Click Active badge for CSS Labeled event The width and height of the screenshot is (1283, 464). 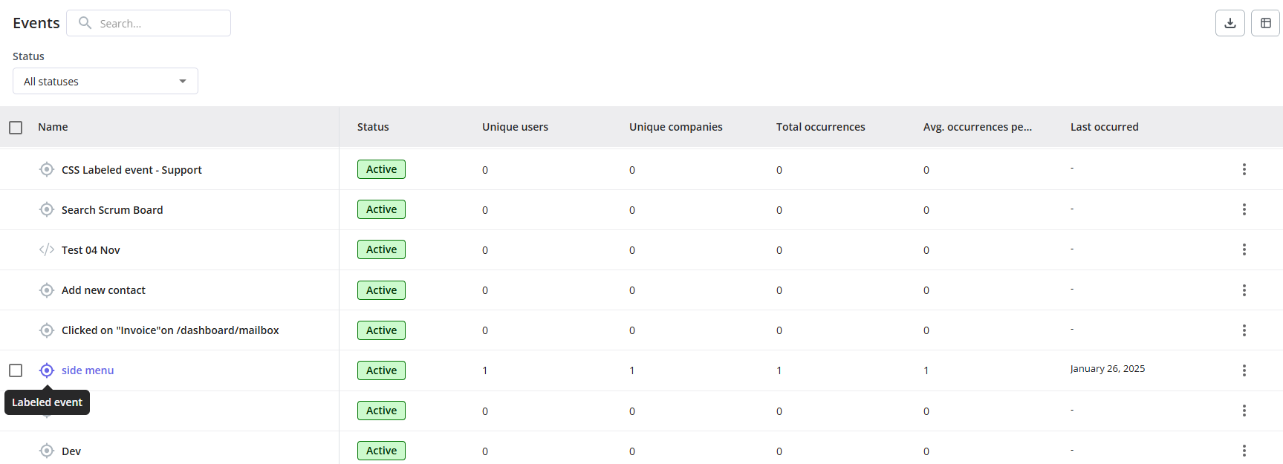[381, 169]
